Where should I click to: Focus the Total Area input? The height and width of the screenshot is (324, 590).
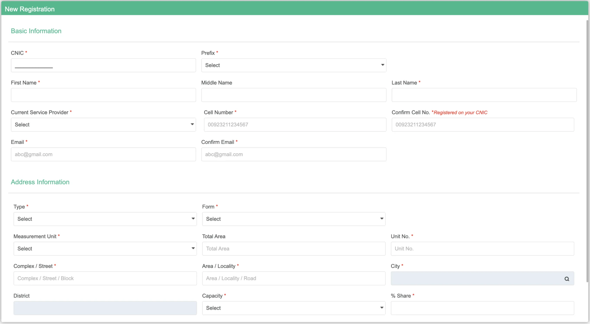click(x=293, y=249)
